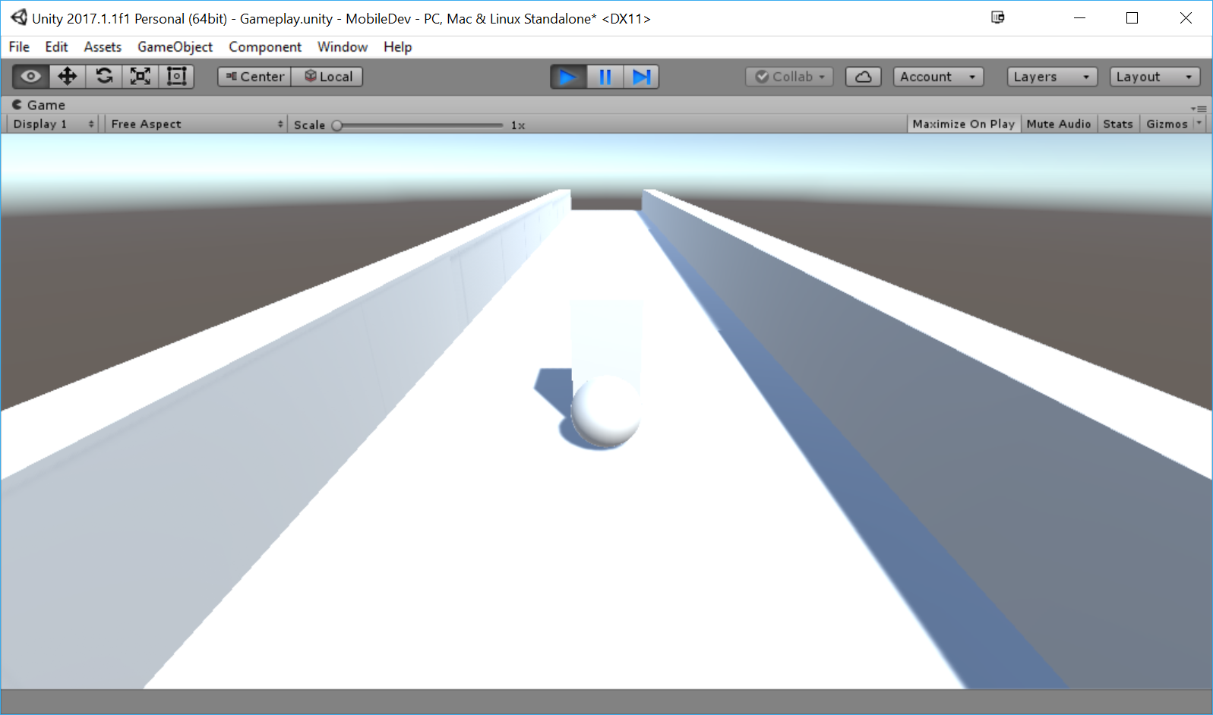Image resolution: width=1213 pixels, height=715 pixels.
Task: Open Unity Services cloud button
Action: click(864, 77)
